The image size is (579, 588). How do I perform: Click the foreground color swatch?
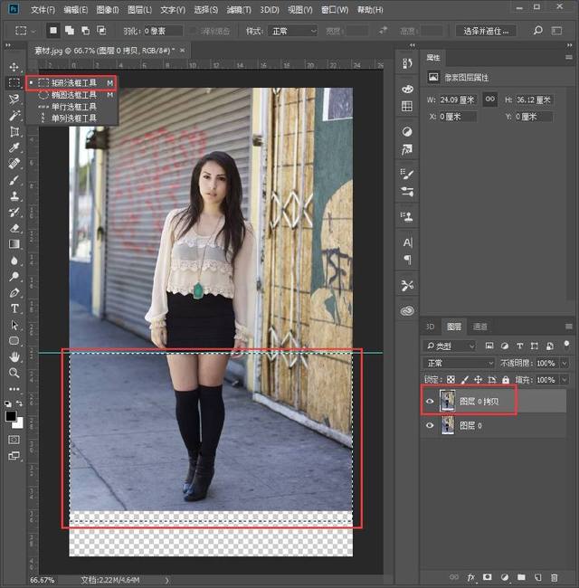(x=12, y=416)
